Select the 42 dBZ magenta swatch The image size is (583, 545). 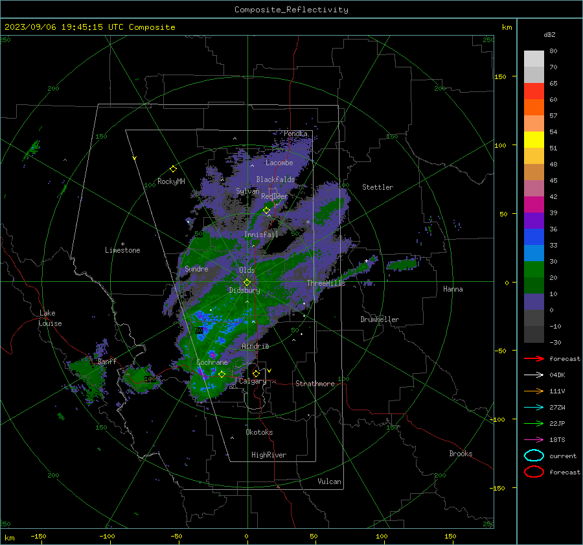534,204
